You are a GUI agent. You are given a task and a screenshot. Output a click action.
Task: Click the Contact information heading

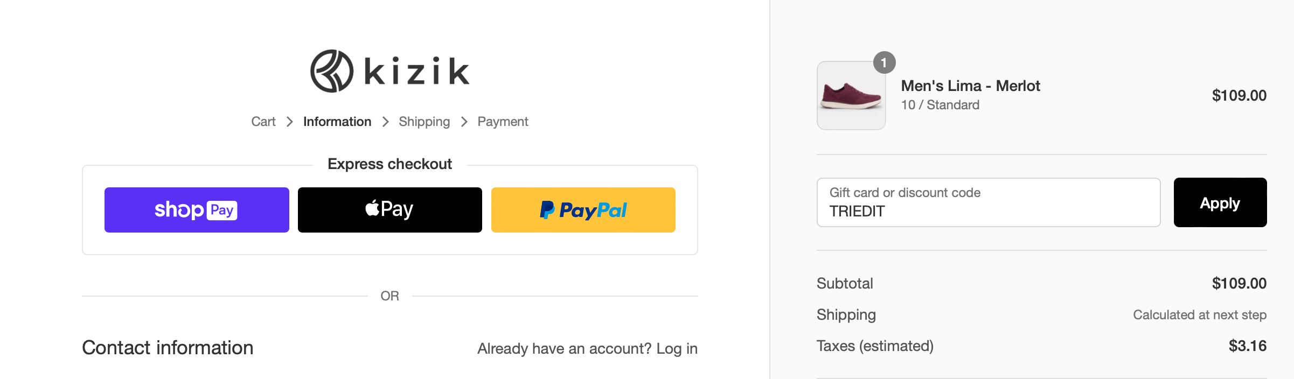pyautogui.click(x=168, y=348)
